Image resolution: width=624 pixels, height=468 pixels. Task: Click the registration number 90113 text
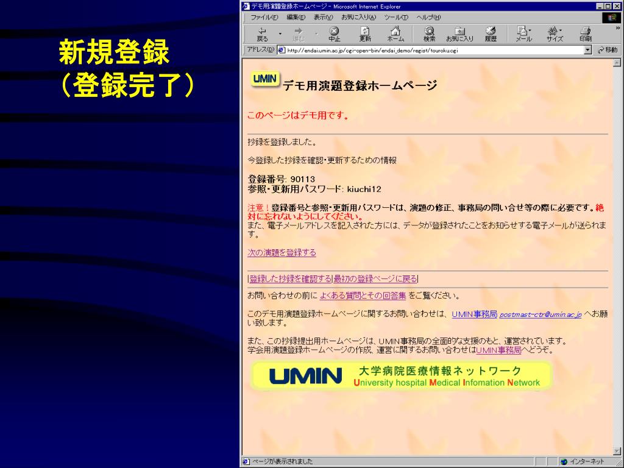coord(302,179)
